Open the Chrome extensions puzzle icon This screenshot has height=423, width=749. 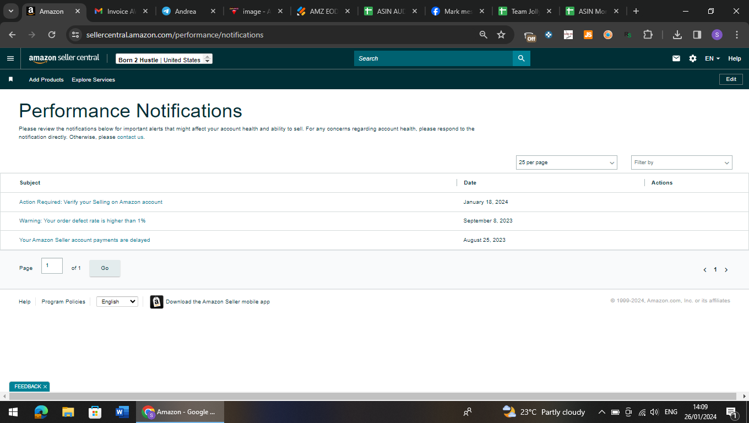point(648,35)
